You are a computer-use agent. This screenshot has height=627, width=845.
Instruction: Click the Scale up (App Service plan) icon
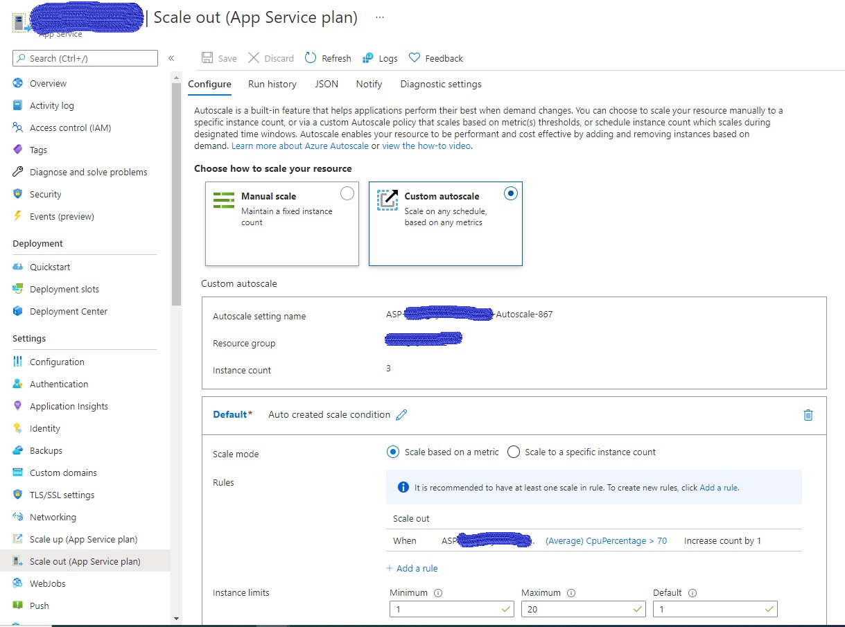pos(18,539)
